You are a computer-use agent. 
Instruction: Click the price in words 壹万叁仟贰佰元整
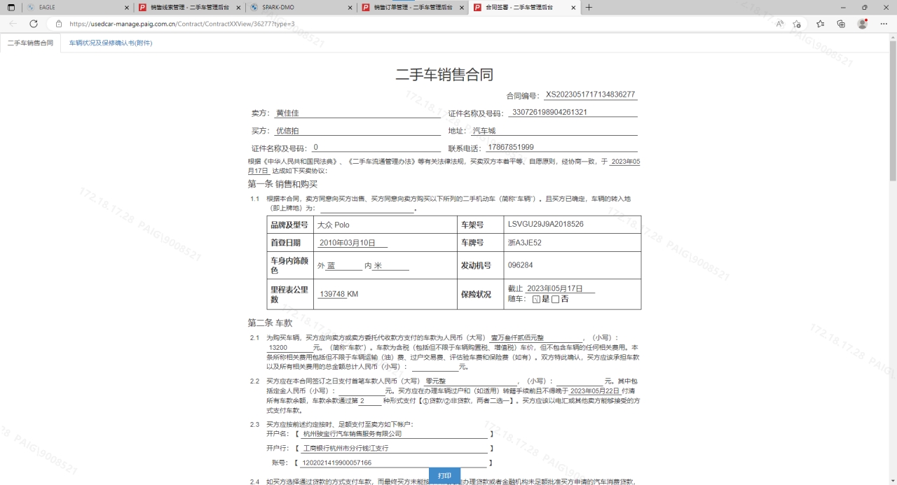pos(536,338)
